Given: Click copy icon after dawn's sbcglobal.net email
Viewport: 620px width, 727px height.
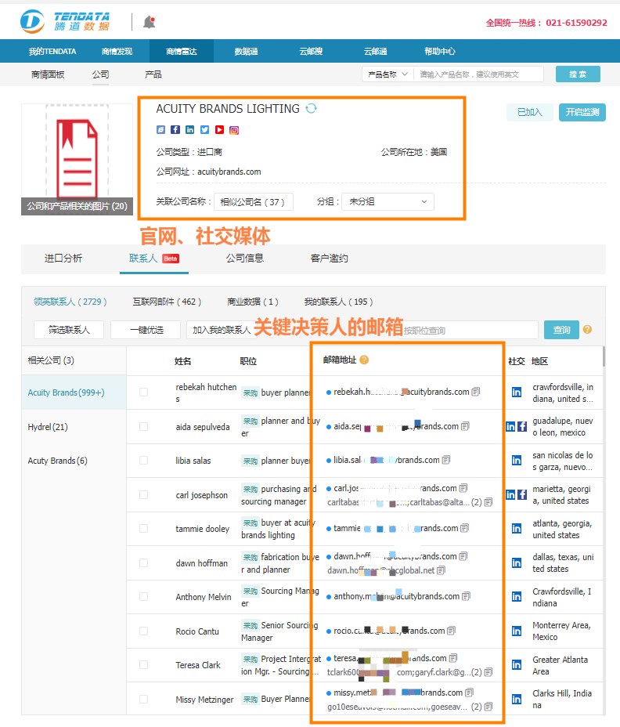Looking at the screenshot, I should pos(442,570).
